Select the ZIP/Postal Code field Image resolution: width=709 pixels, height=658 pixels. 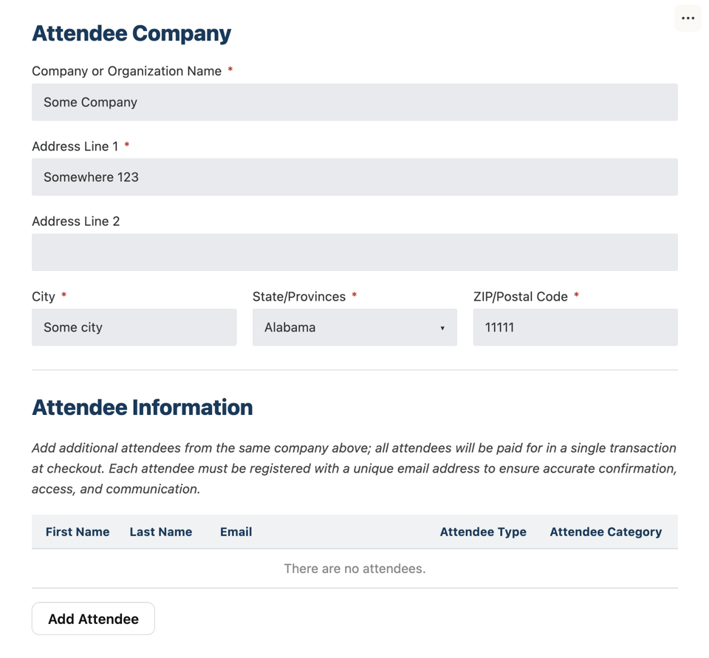click(575, 327)
